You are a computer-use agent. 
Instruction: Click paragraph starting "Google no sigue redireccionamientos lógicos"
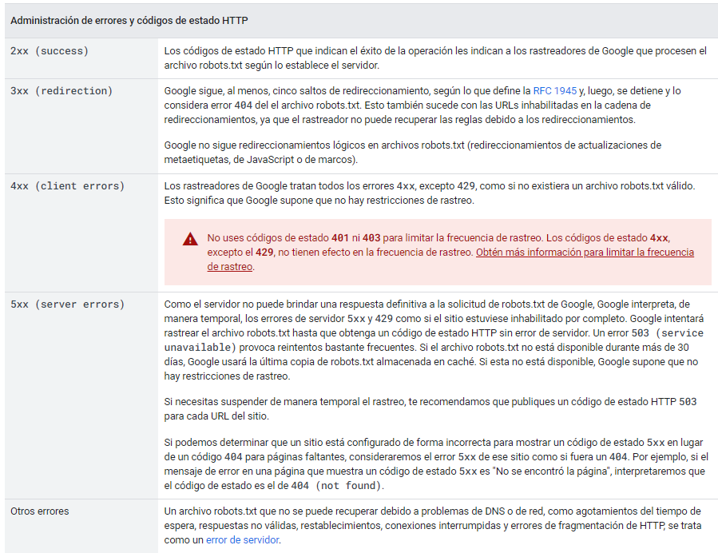[x=412, y=152]
